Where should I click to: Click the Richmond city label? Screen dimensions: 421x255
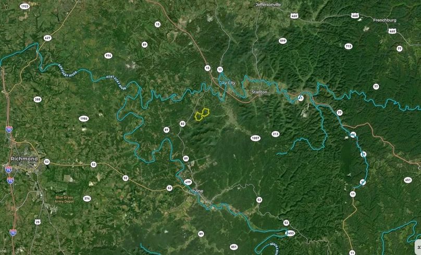click(24, 159)
